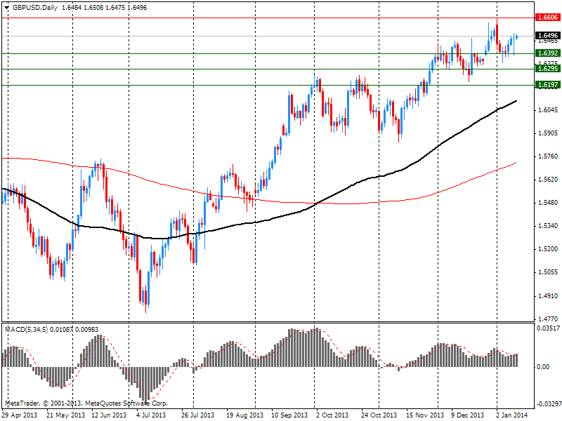Click the MACD(5,34,5) indicator label
This screenshot has width=562, height=421.
[x=27, y=329]
